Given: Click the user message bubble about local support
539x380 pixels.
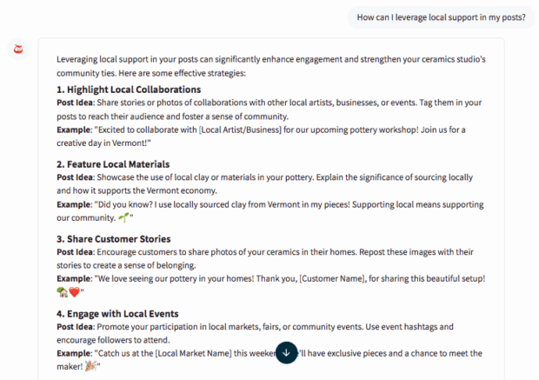Looking at the screenshot, I should pyautogui.click(x=442, y=17).
